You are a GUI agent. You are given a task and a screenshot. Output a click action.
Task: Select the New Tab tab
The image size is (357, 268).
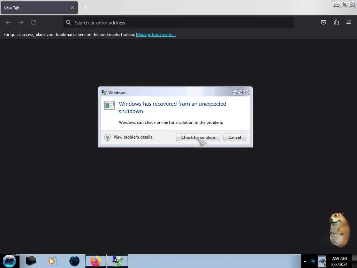(39, 8)
